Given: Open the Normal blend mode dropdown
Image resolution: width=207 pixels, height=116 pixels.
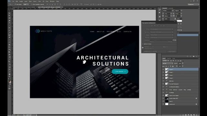Looking at the screenshot, I should tap(168, 63).
